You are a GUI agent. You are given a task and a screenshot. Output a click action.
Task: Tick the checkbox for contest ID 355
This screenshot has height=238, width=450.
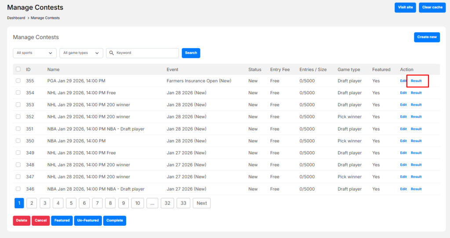tap(18, 81)
